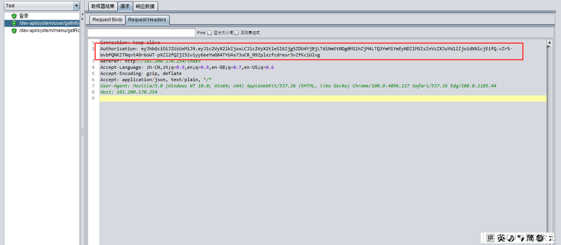The height and width of the screenshot is (245, 561).
Task: Click the Accept: application/json header line
Action: (x=156, y=80)
